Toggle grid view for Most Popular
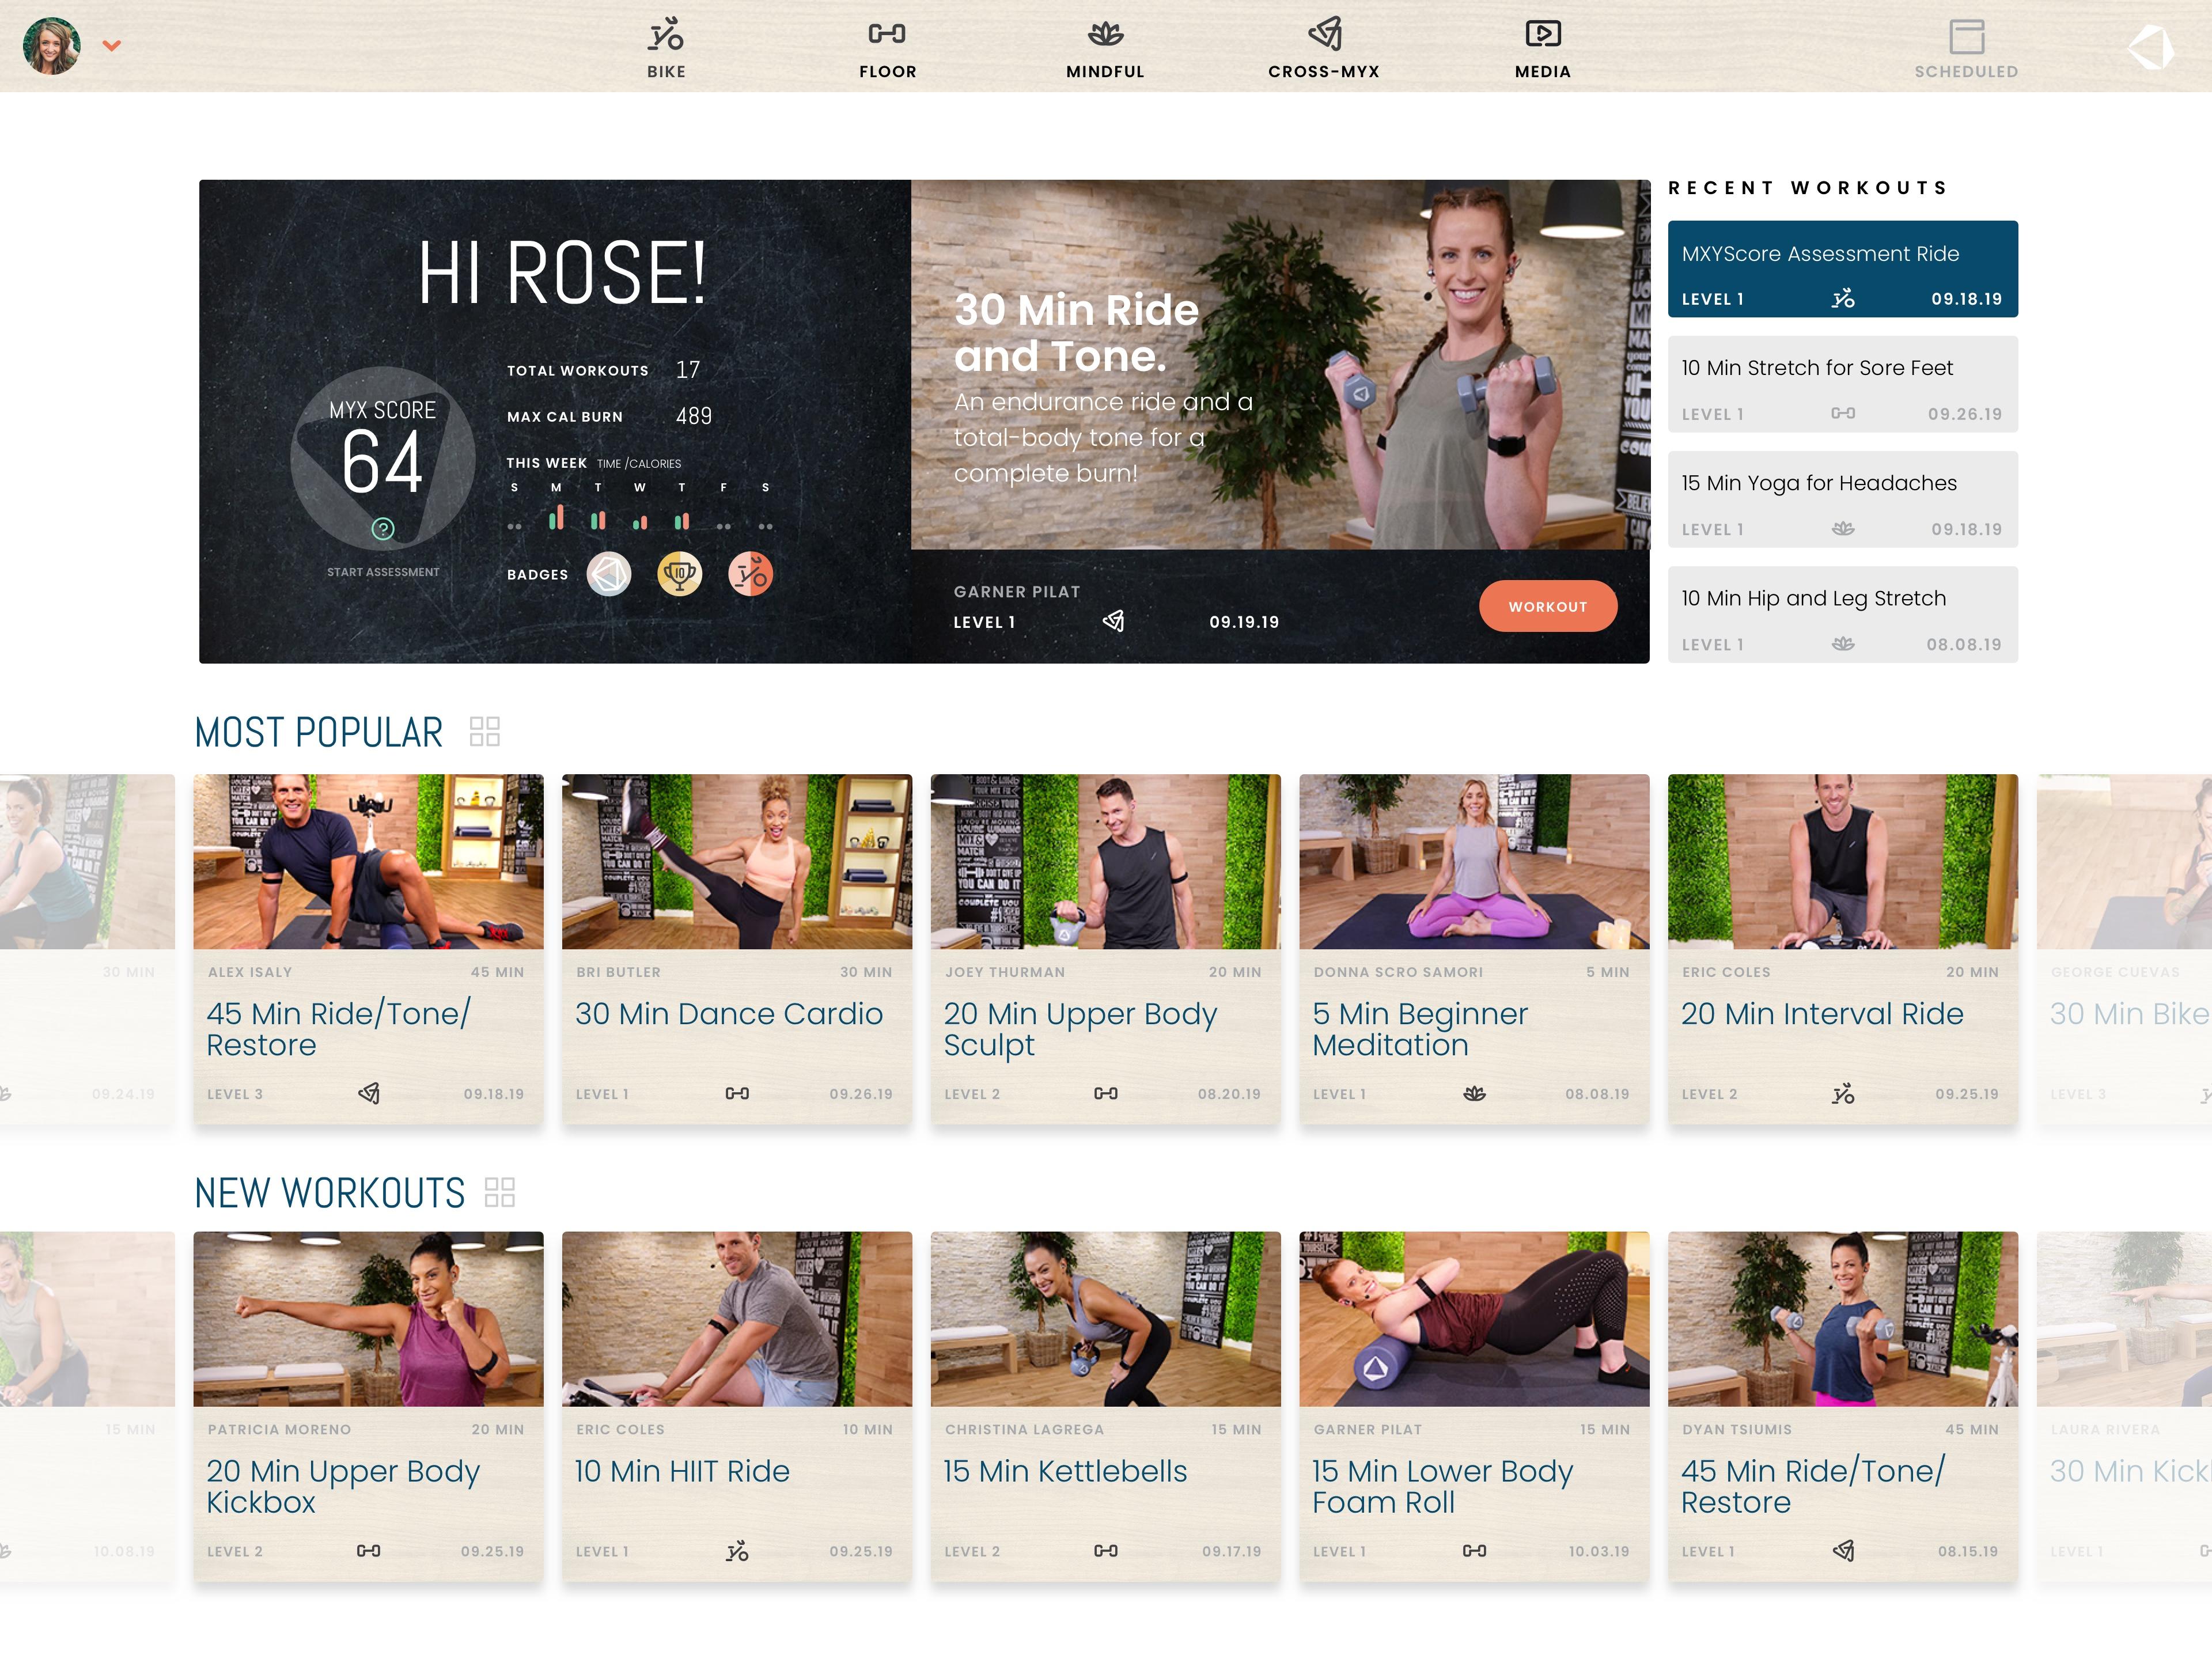The height and width of the screenshot is (1659, 2212). click(485, 732)
